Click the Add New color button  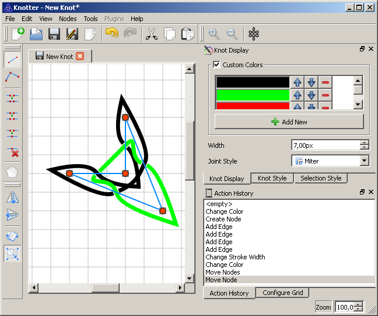(289, 121)
